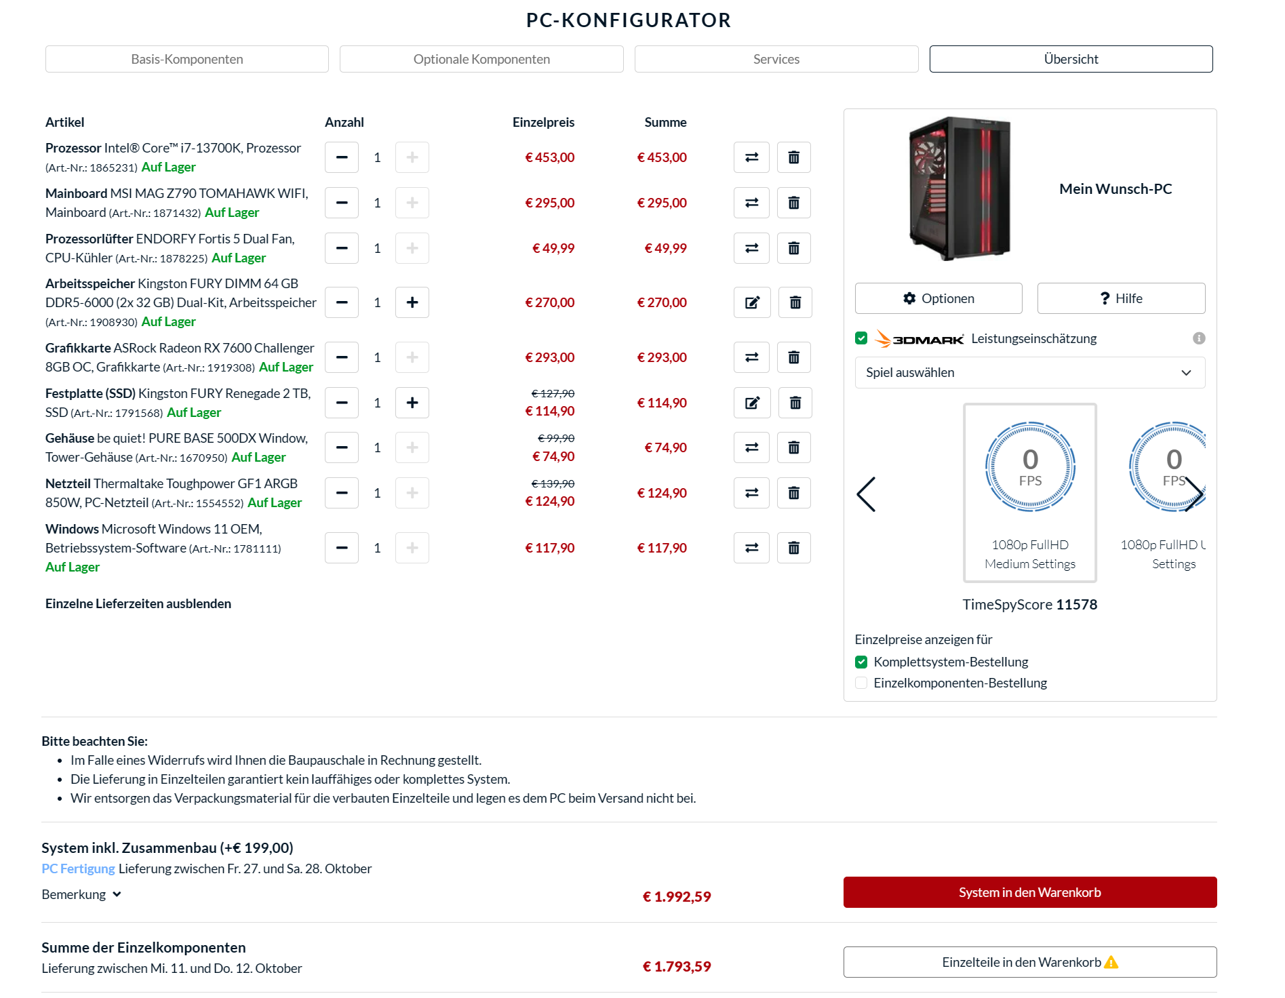Screen dimensions: 1285x998
Task: Swap the ASRock Radeon RX 7600 Grafikkarte
Action: 751,357
